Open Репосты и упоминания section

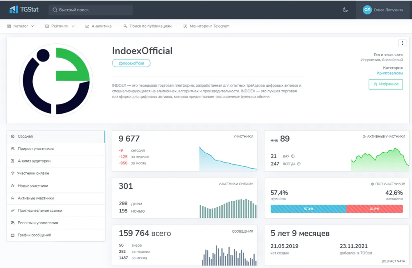(56, 223)
